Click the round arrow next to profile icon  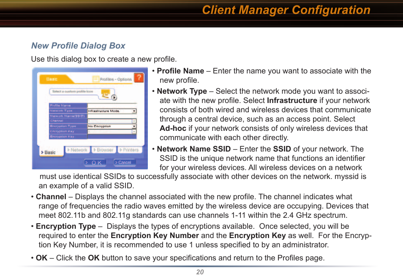[114, 98]
